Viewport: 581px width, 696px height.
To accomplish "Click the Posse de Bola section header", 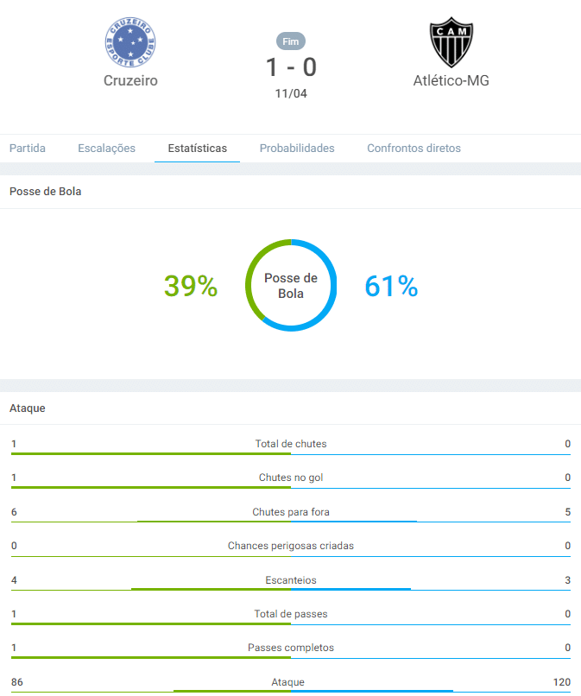I will pyautogui.click(x=45, y=192).
